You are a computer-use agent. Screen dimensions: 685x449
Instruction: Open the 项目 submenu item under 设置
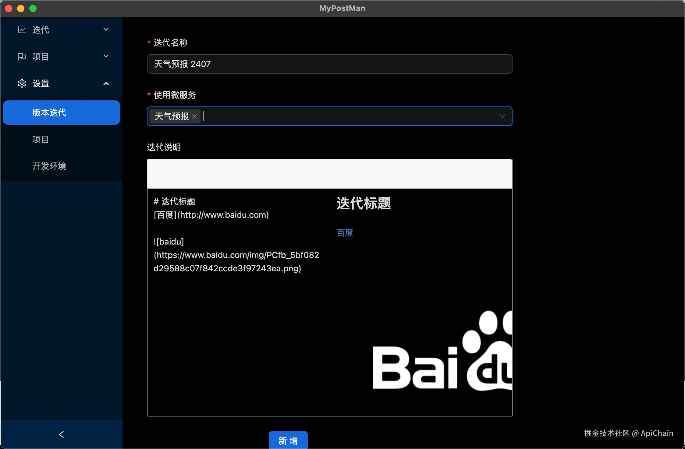41,139
